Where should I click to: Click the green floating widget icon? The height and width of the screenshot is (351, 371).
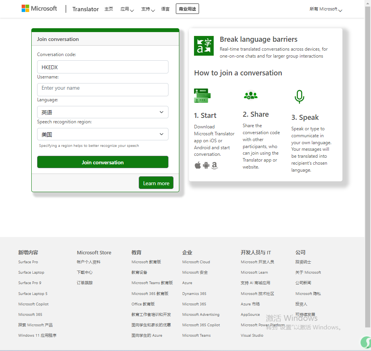[x=366, y=342]
